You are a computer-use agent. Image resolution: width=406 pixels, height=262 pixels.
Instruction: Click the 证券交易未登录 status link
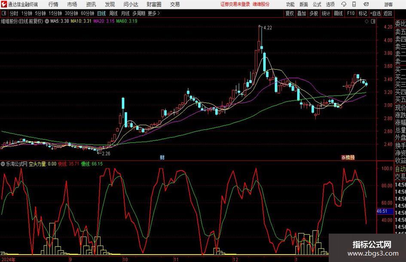(235, 4)
